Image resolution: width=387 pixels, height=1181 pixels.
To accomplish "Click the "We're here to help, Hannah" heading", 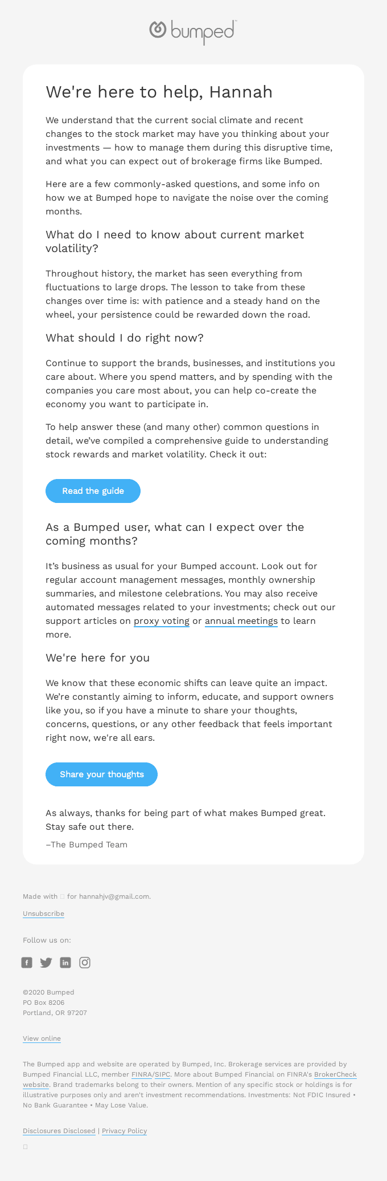I will (x=159, y=92).
